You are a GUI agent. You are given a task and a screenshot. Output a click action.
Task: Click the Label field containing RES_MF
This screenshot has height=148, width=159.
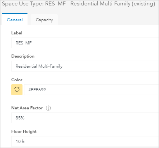85,43
